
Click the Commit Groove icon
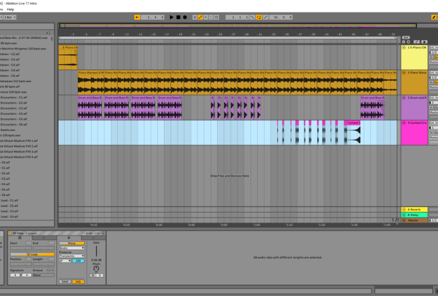coord(53,270)
